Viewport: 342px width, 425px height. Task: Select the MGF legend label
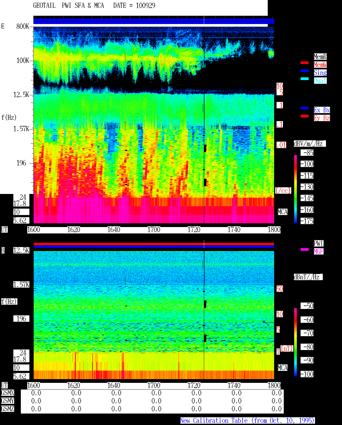[x=318, y=251]
